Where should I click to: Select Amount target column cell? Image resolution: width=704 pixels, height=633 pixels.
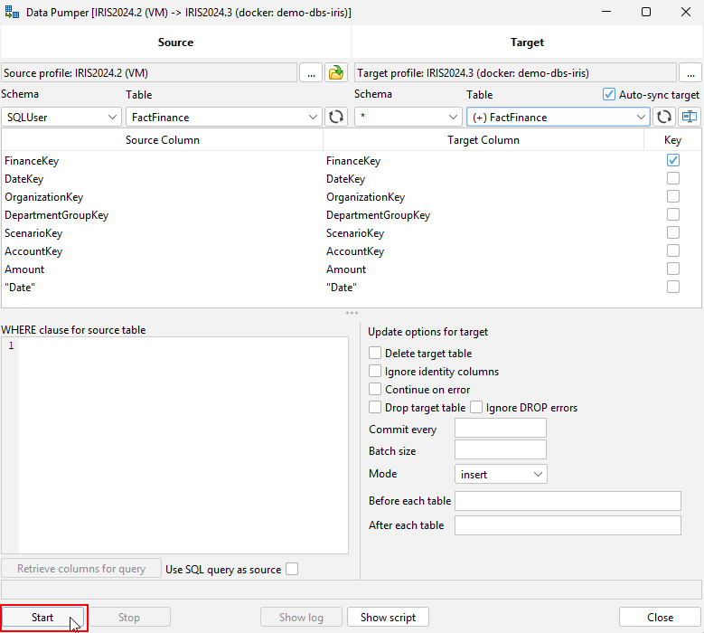(483, 269)
